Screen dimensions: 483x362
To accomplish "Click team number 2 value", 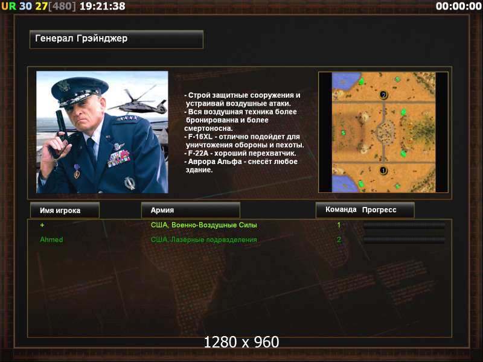I will 339,240.
